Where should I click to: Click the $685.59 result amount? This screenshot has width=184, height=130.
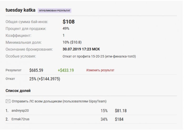36,70
